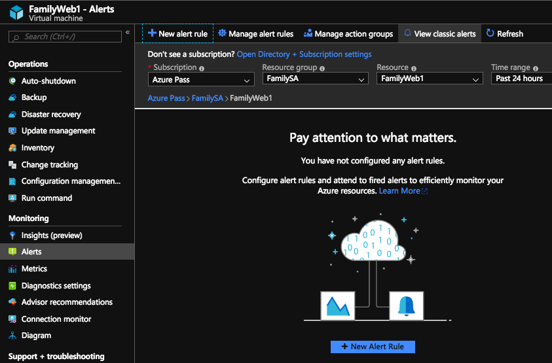
Task: Click the people icon of Manage action groups
Action: (x=308, y=33)
